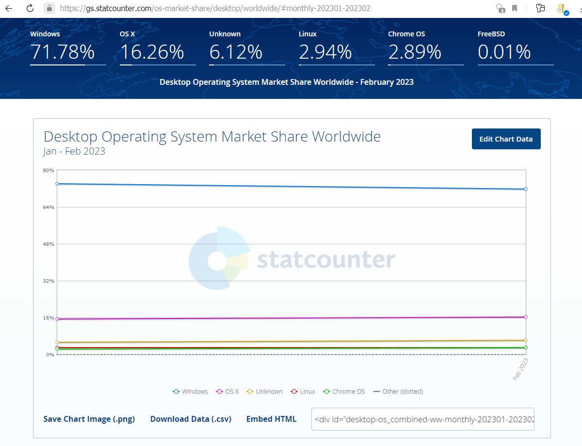Click the Chrome OS 2.89% stat

426,47
